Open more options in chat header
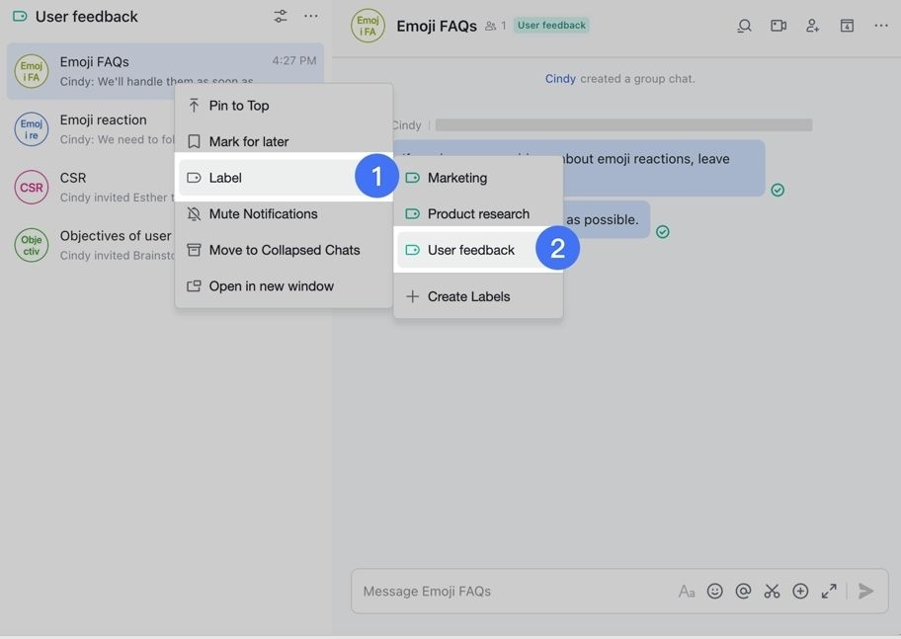 880,26
